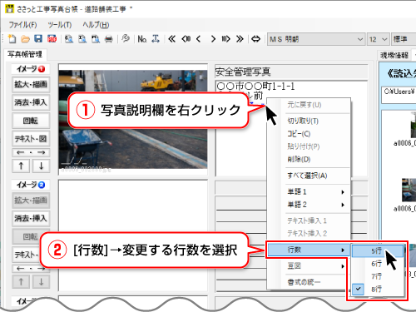
Task: Export to PDF with the red PDF icon
Action: 52,39
